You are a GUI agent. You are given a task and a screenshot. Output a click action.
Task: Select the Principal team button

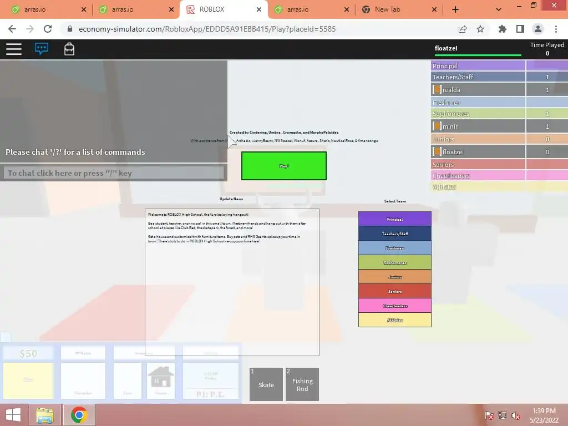[395, 219]
